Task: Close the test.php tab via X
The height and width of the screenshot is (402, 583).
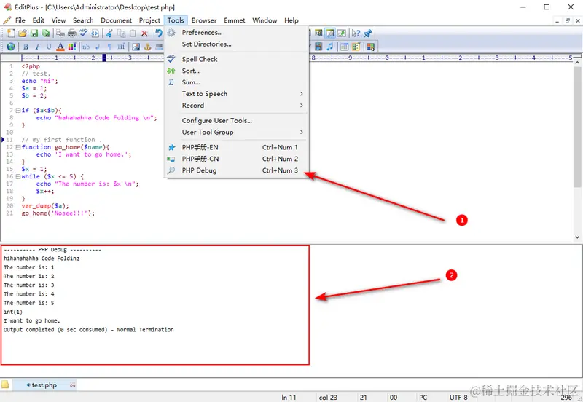Action: pyautogui.click(x=73, y=385)
